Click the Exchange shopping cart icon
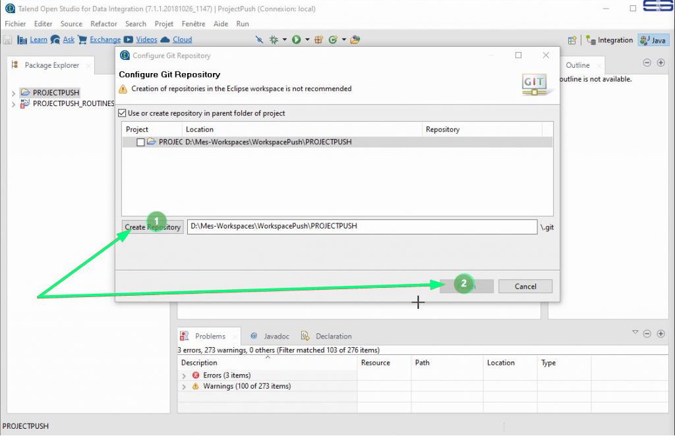This screenshot has width=675, height=436. point(82,40)
